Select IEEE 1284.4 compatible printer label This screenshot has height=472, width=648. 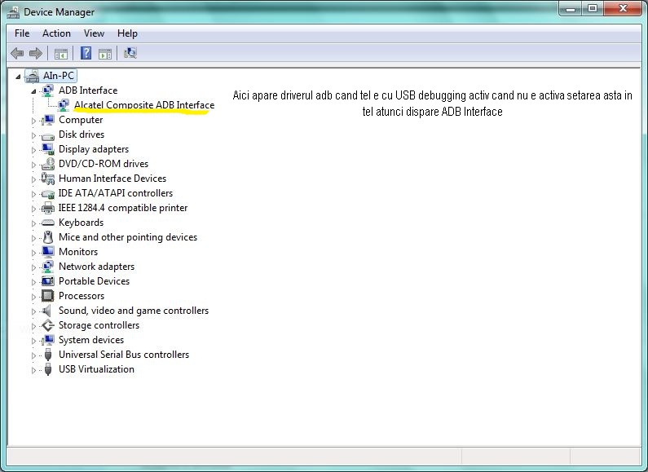tap(123, 208)
